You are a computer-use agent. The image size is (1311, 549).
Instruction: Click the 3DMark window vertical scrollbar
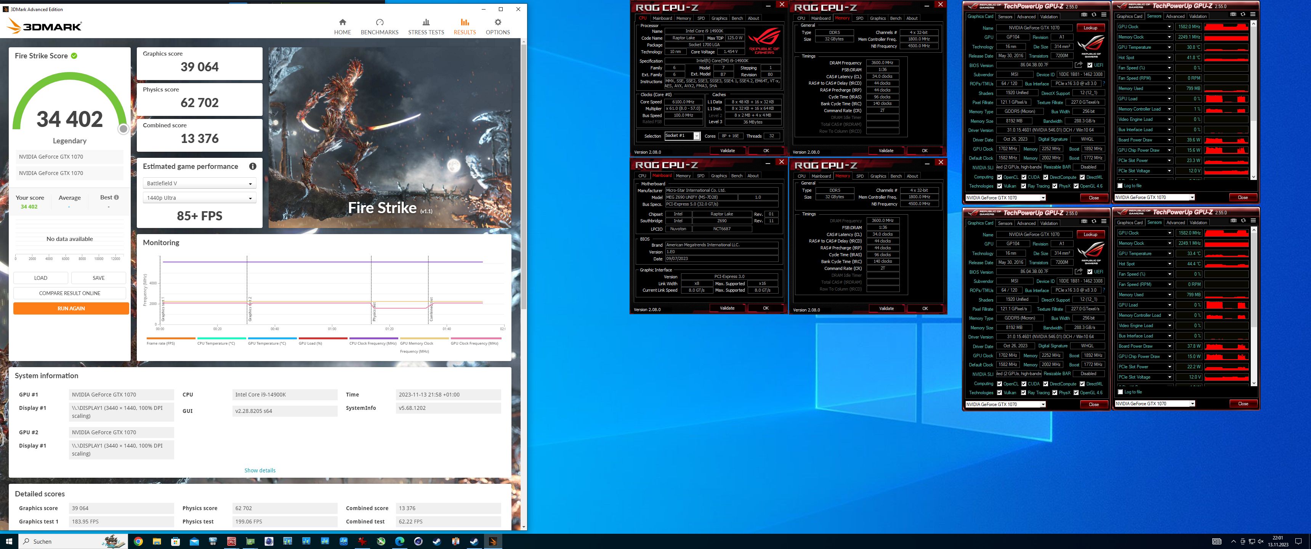click(x=524, y=176)
